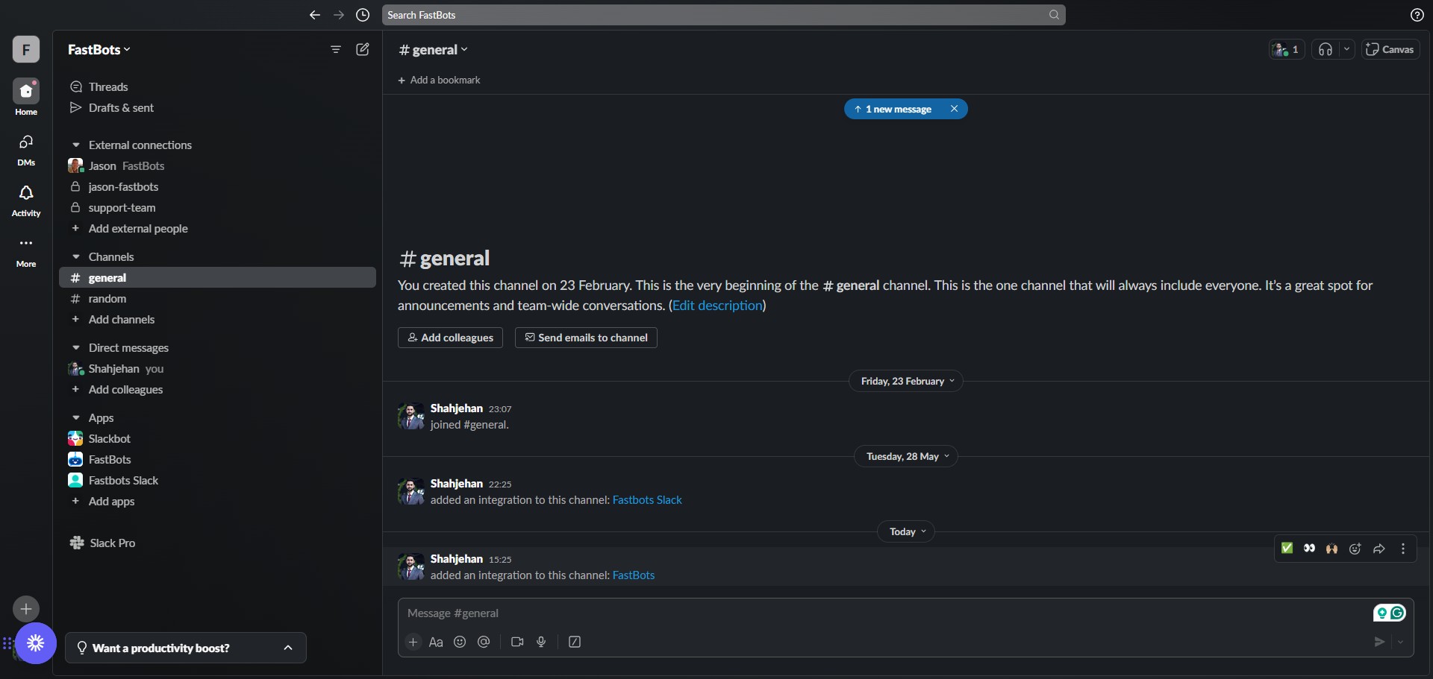
Task: Open the Home tab in sidebar
Action: (26, 97)
